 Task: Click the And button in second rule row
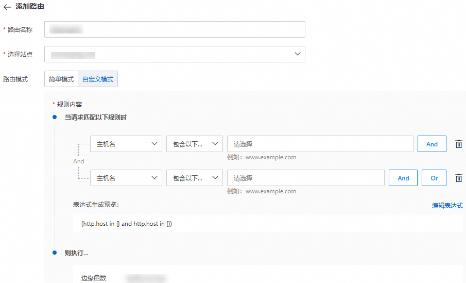click(403, 178)
